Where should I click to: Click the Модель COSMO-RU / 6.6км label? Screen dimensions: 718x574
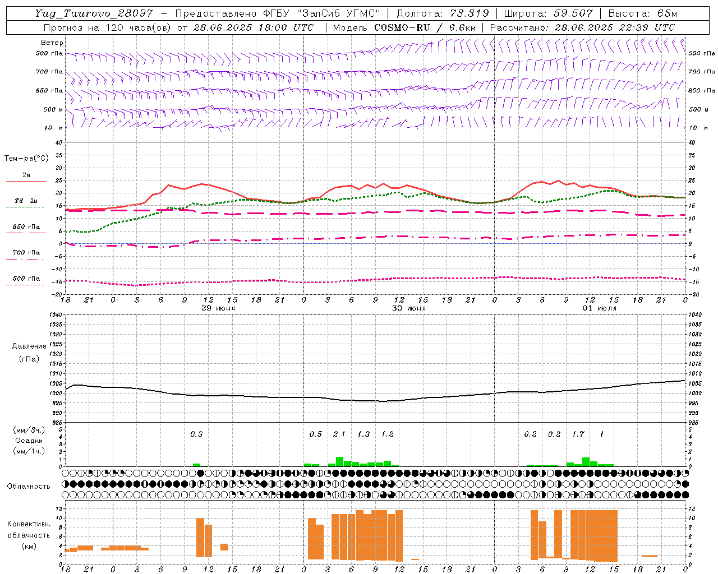pyautogui.click(x=404, y=27)
